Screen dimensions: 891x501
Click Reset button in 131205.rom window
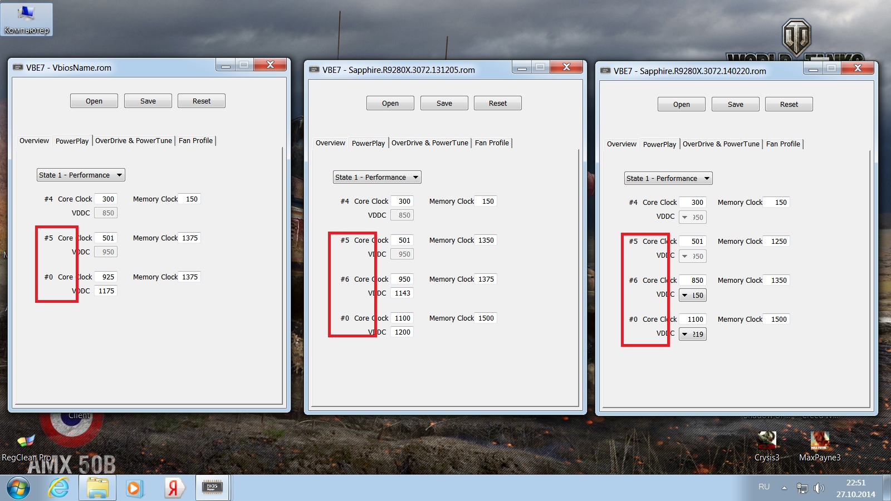[x=498, y=103]
